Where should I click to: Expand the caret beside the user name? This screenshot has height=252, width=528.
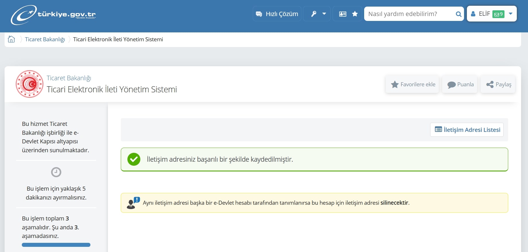click(x=510, y=13)
